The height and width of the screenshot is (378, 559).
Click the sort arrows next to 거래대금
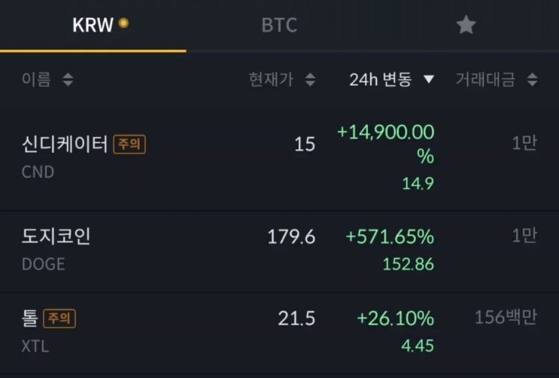(532, 80)
